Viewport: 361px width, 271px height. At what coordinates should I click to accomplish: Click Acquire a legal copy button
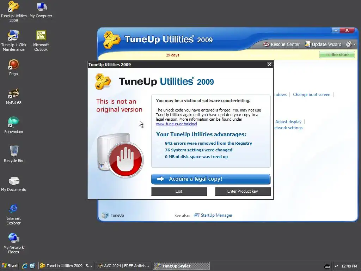pos(211,179)
